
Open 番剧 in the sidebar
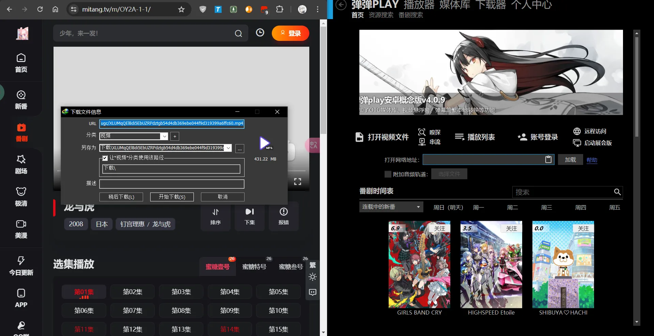point(21,133)
